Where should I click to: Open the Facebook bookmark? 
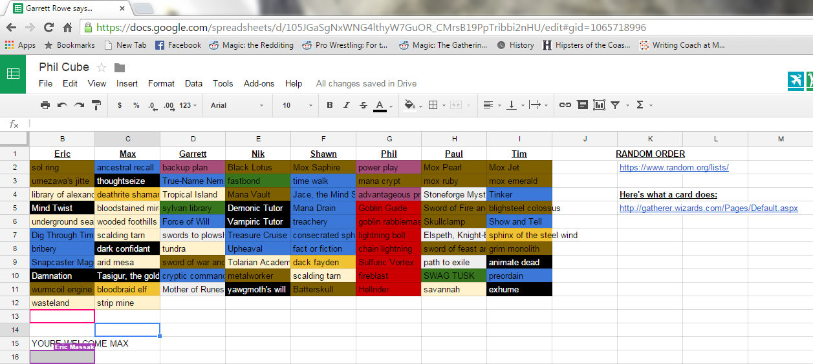pyautogui.click(x=178, y=45)
